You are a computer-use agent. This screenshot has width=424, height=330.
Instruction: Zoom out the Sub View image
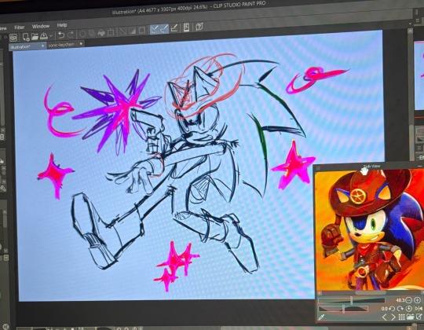[x=408, y=300]
